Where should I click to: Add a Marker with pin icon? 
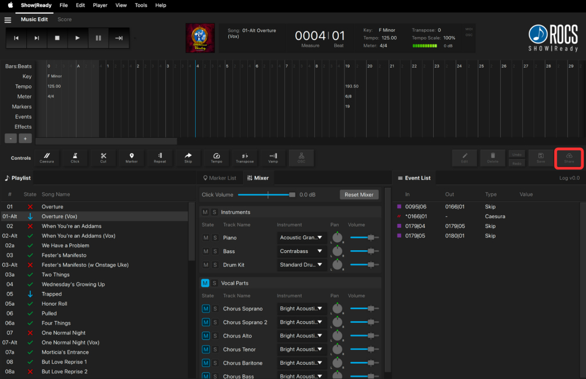click(x=132, y=157)
